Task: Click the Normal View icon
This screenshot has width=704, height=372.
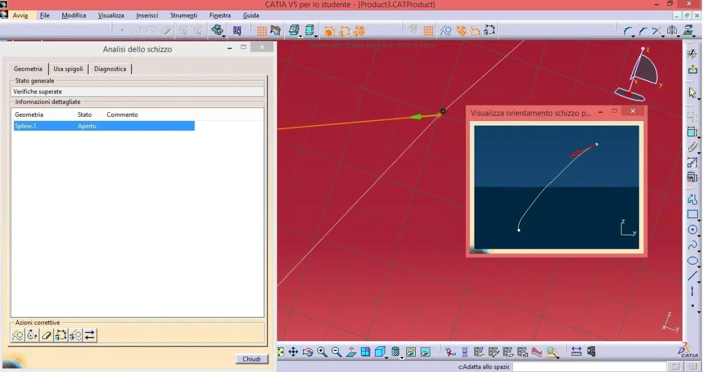Action: point(351,352)
